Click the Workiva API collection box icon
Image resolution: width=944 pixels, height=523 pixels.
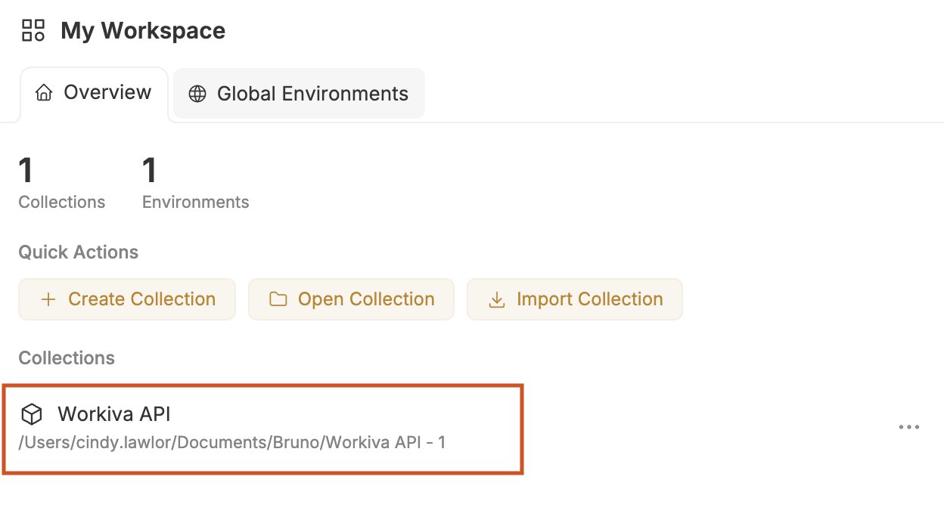(32, 414)
